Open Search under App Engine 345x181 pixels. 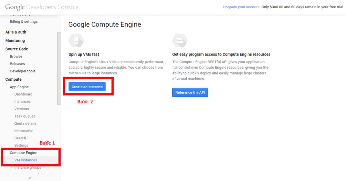pyautogui.click(x=20, y=138)
